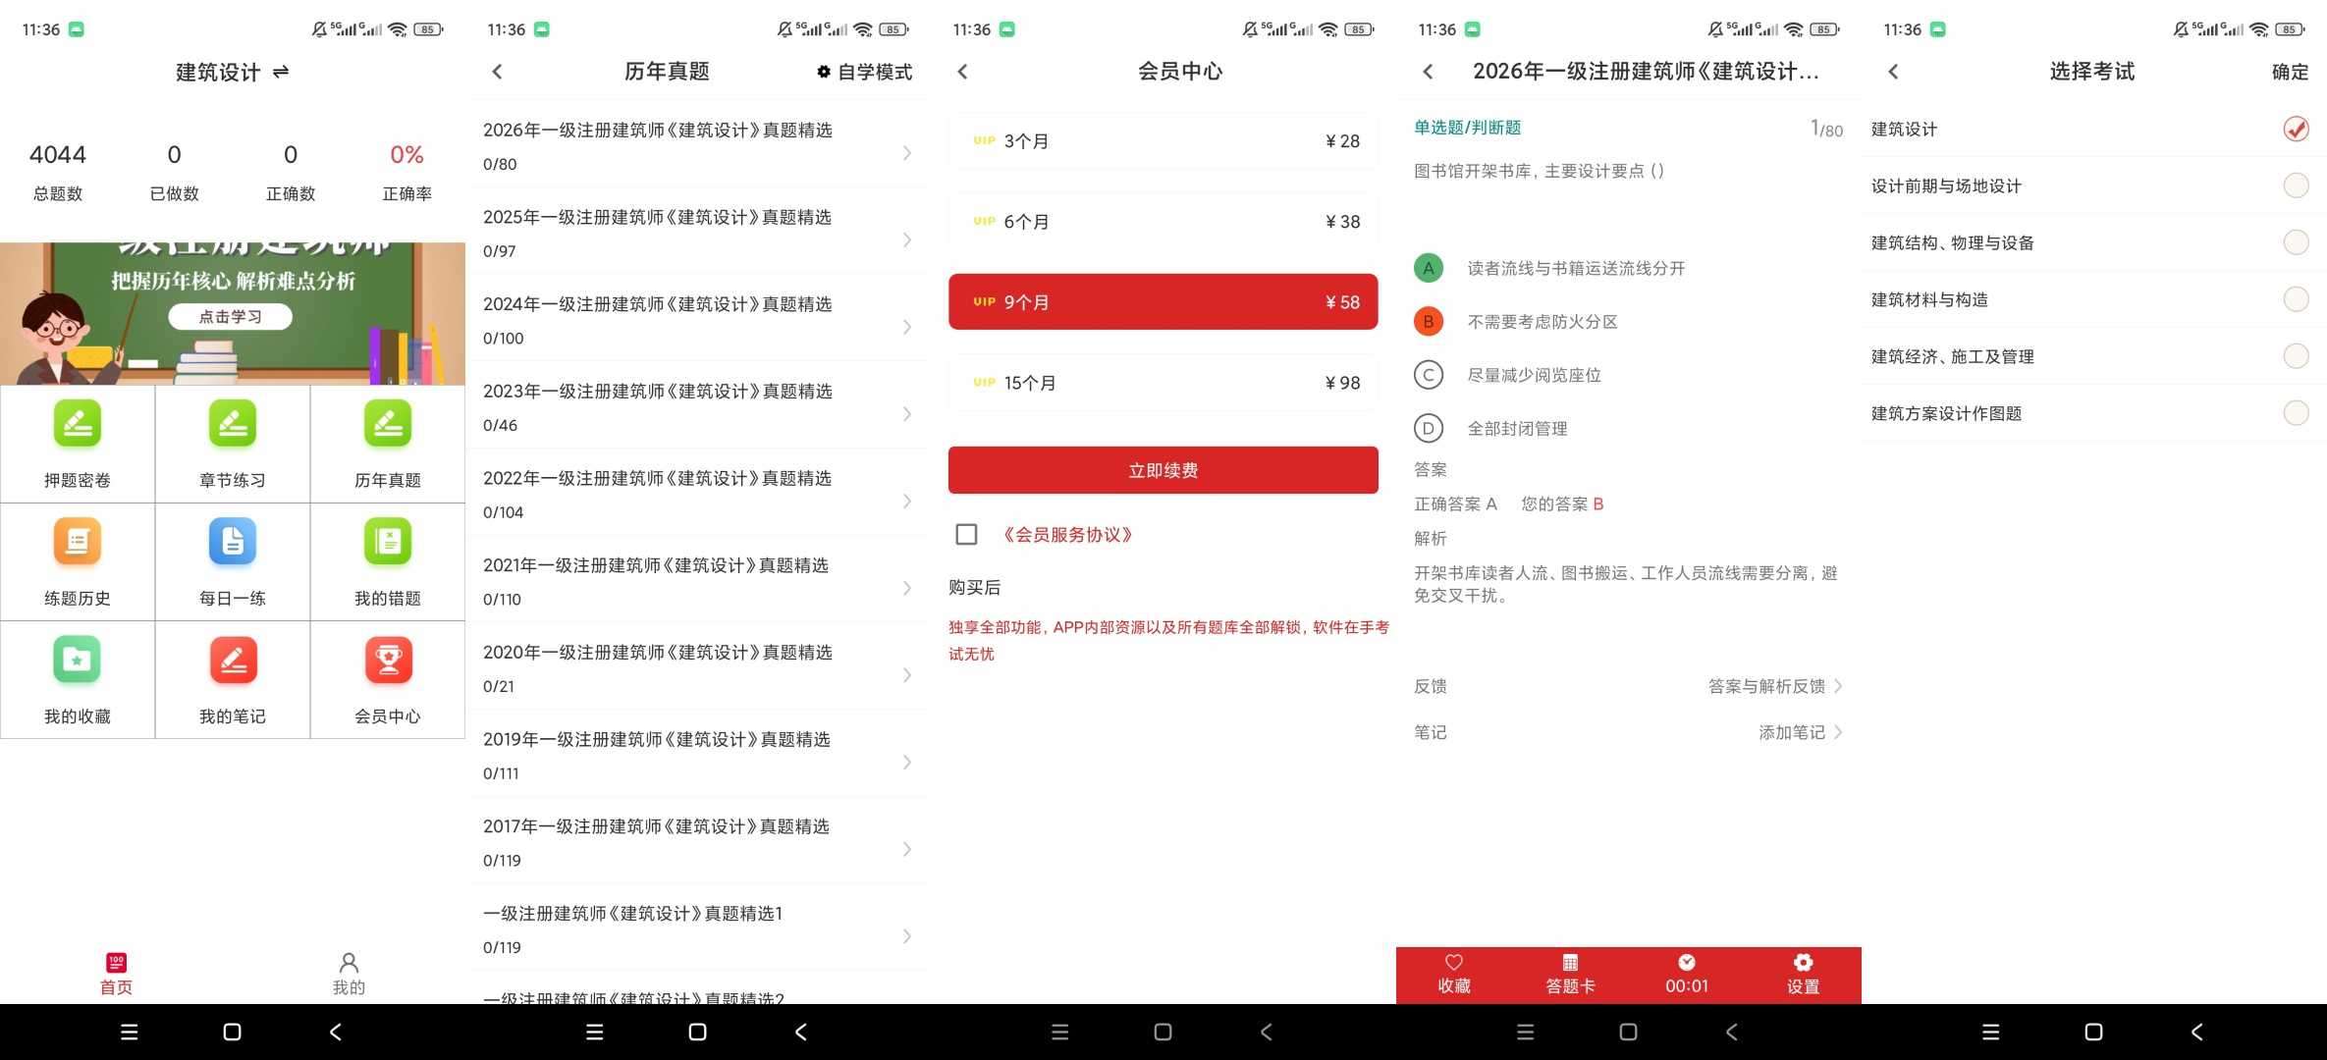Open 练题历史 practice history icon
The height and width of the screenshot is (1060, 2327).
[78, 542]
